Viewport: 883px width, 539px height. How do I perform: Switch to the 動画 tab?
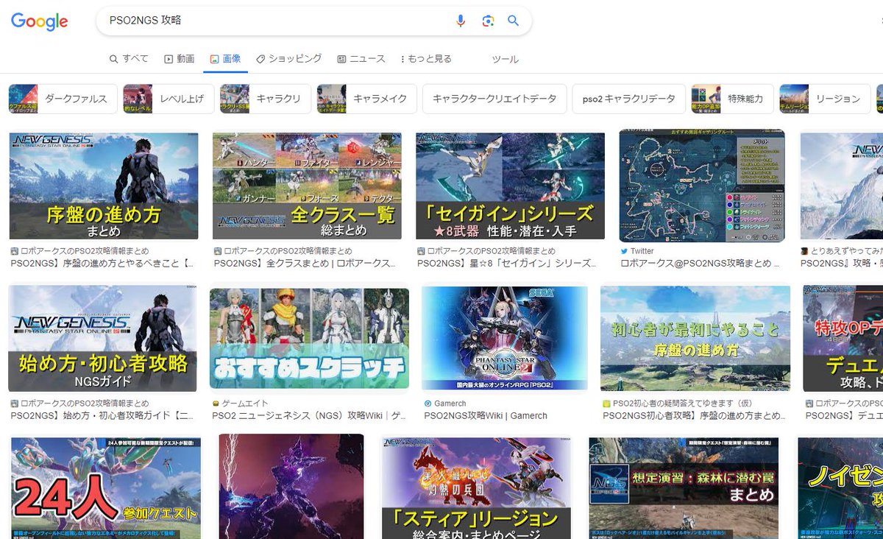point(180,59)
